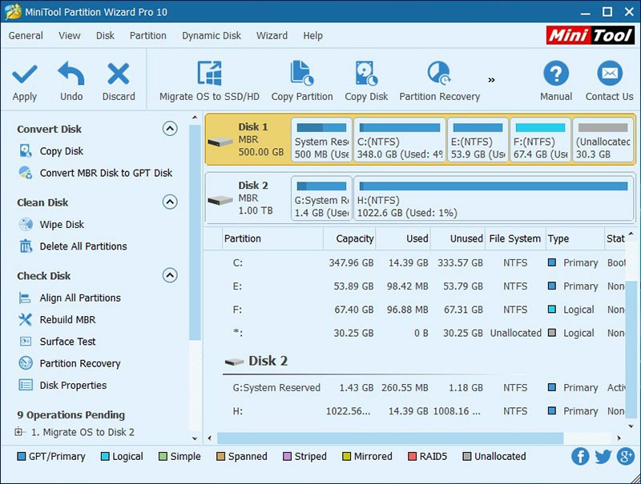641x484 pixels.
Task: Choose Partition Recovery in the Check Disk panel
Action: pos(80,364)
